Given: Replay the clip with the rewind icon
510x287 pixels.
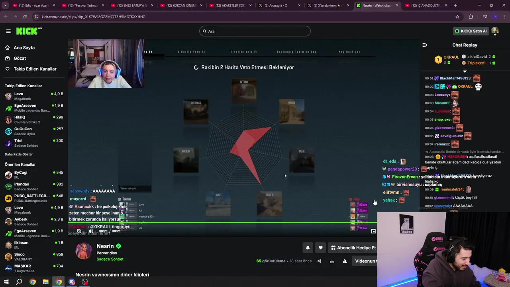Looking at the screenshot, I should [79, 231].
